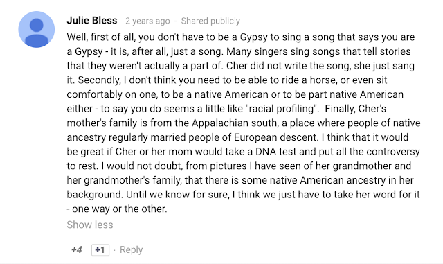Click the quoted phrase "racial profiling"
Screen dimensions: 443x264
coord(281,109)
